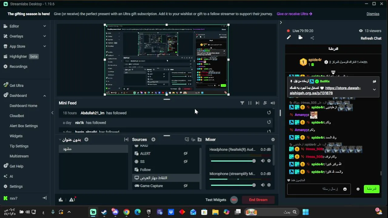Open Microphone source settings gear
The width and height of the screenshot is (388, 218).
pos(269,185)
